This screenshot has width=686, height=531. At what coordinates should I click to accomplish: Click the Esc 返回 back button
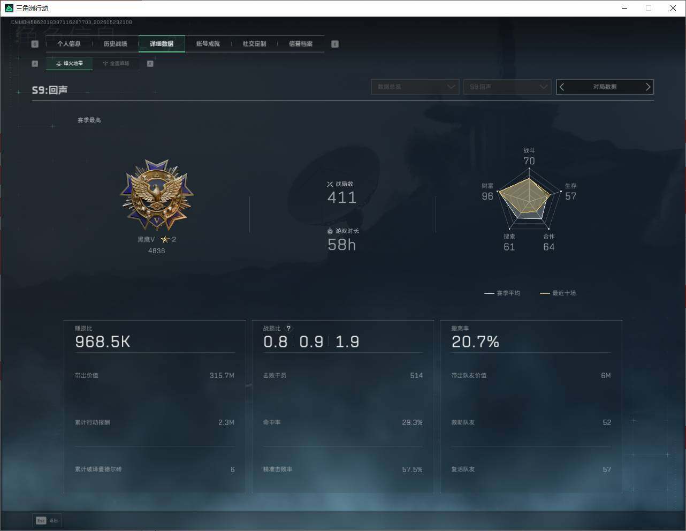(47, 520)
